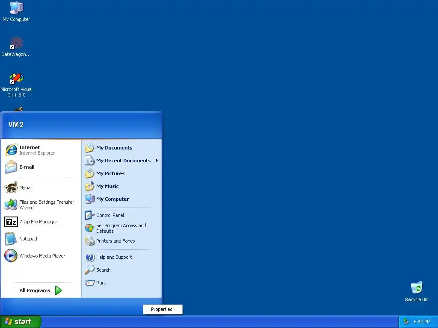This screenshot has width=438, height=328.
Task: Select My Computer desktop icon
Action: point(16,12)
